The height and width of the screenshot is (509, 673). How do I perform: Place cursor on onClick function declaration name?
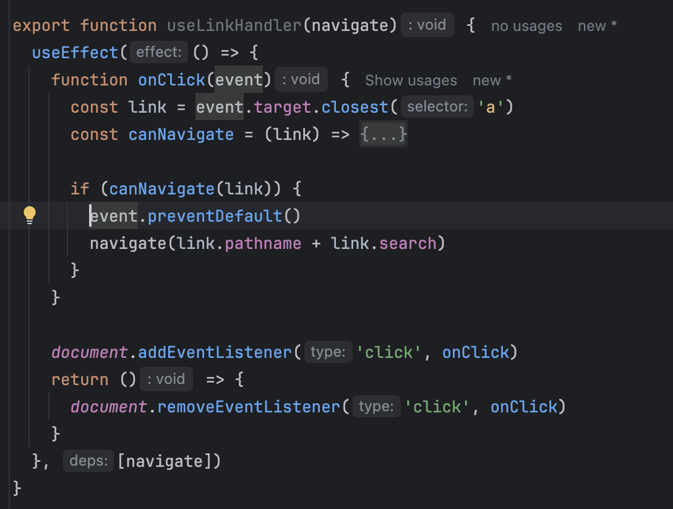[172, 80]
